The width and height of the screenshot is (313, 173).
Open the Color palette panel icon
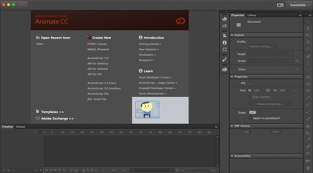pyautogui.click(x=225, y=19)
